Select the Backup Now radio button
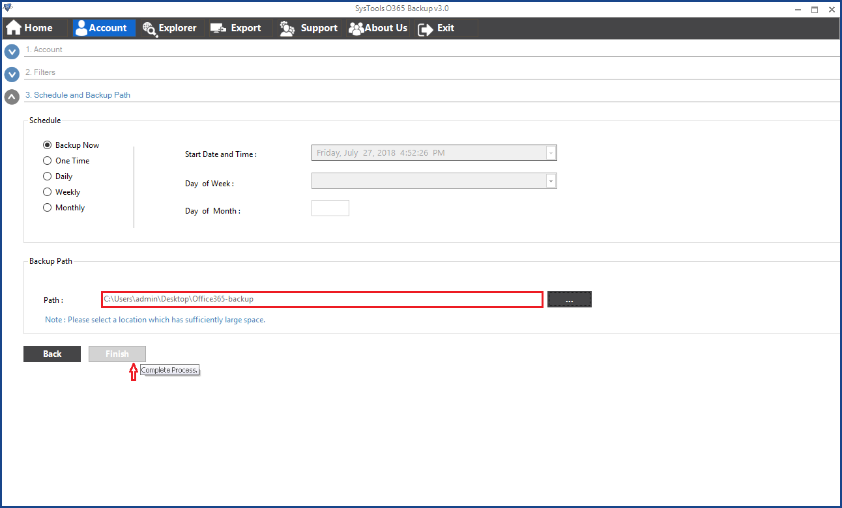 tap(47, 145)
